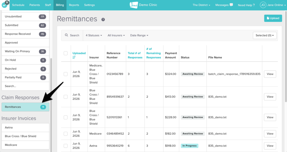Screen dimensions: 287x152
Task: View the Aetna $918.00 remittance
Action: 270,146
